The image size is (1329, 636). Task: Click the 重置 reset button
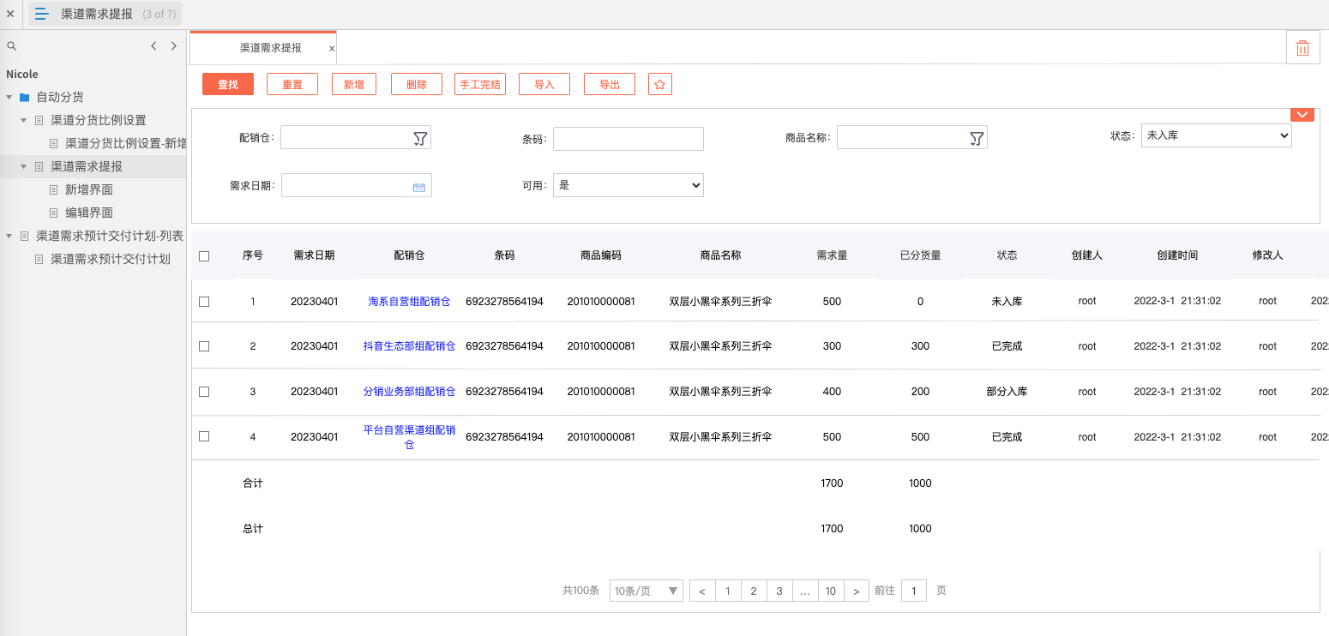(x=292, y=84)
